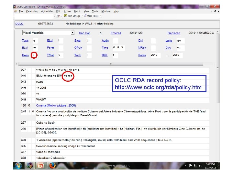
Task: Click the MRec fixed field link
Action: click(x=142, y=48)
